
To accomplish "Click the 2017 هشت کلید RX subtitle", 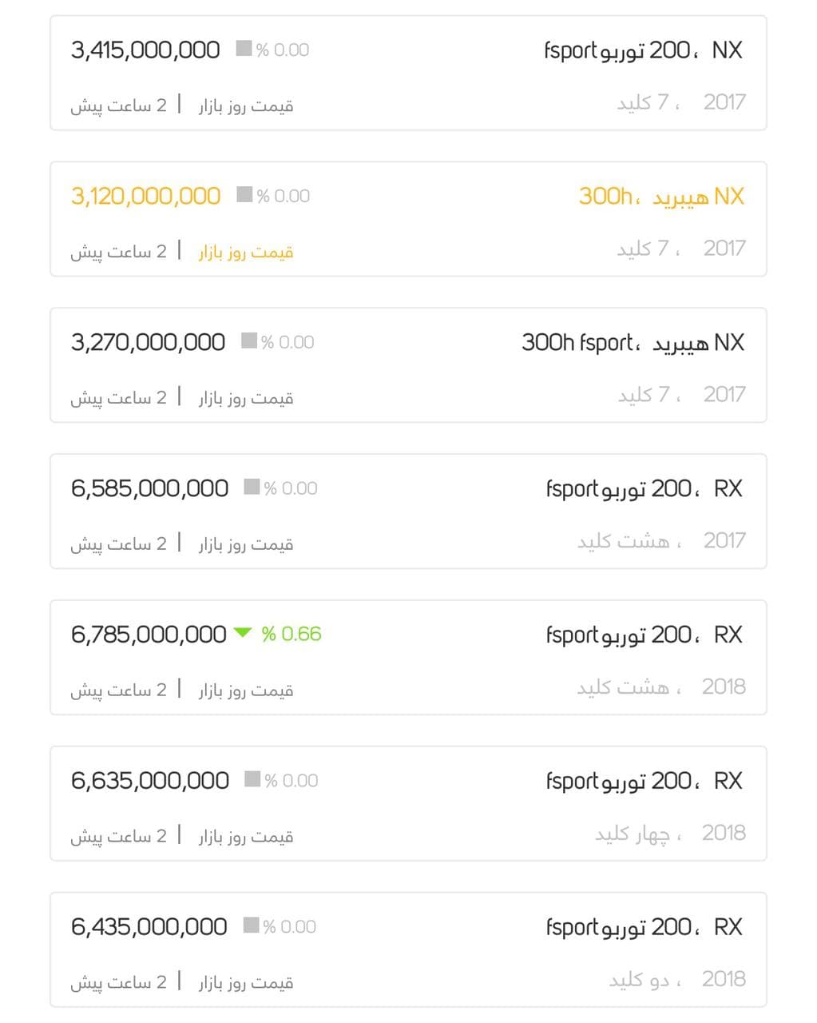I will pos(660,541).
